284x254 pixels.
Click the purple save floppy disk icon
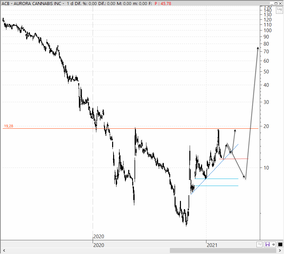pos(267,245)
